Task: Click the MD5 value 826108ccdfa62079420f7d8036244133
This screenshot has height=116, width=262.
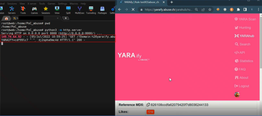Action: pyautogui.click(x=179, y=105)
